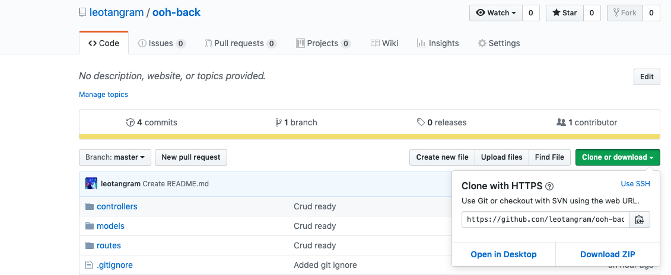
Task: Click the repository book icon
Action: pos(82,13)
